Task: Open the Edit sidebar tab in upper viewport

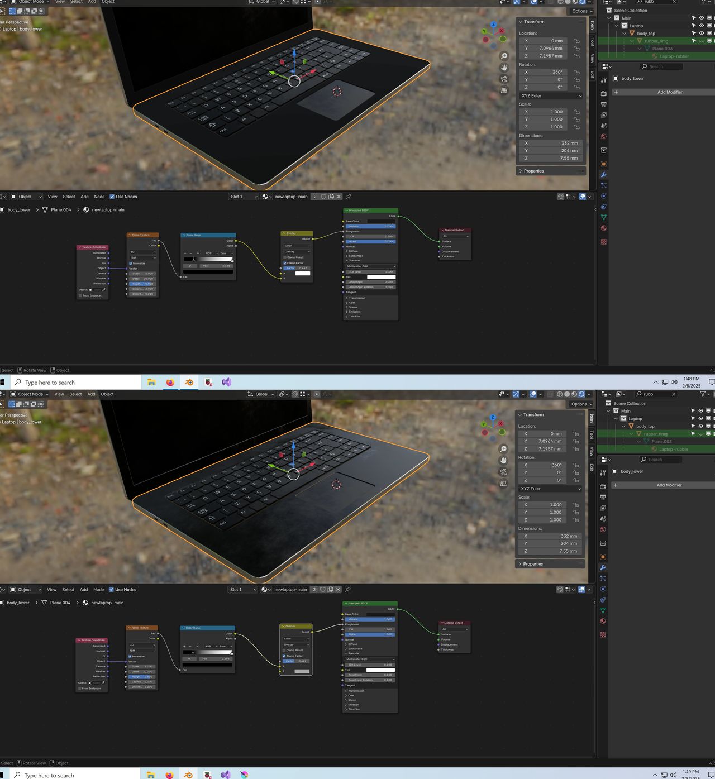Action: pyautogui.click(x=593, y=74)
